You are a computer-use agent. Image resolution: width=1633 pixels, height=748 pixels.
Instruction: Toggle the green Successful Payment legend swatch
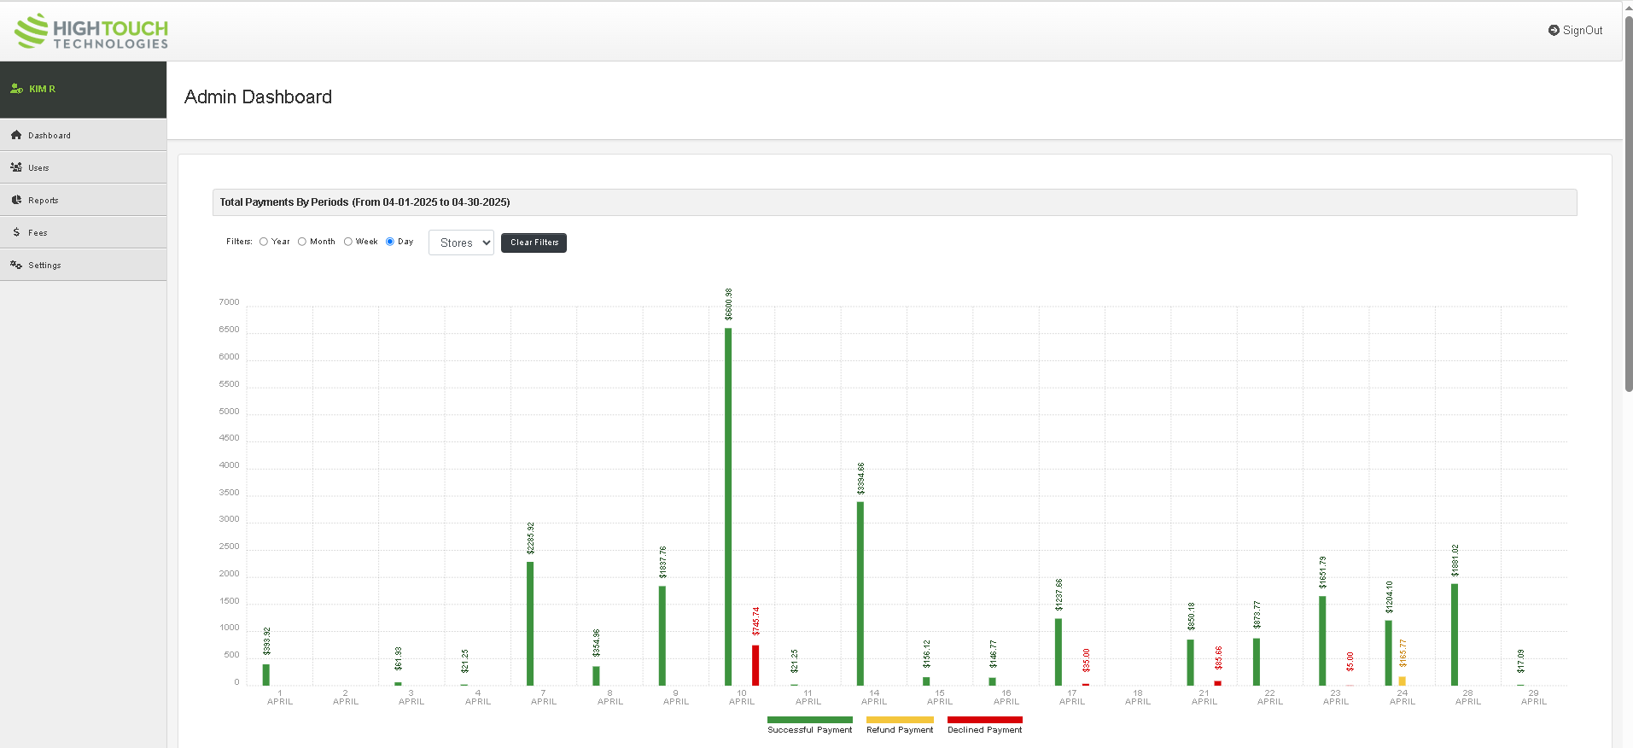[809, 720]
